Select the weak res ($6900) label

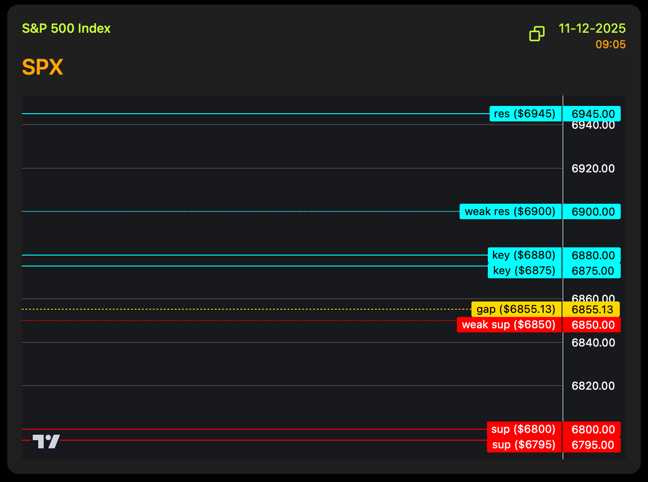pyautogui.click(x=510, y=211)
